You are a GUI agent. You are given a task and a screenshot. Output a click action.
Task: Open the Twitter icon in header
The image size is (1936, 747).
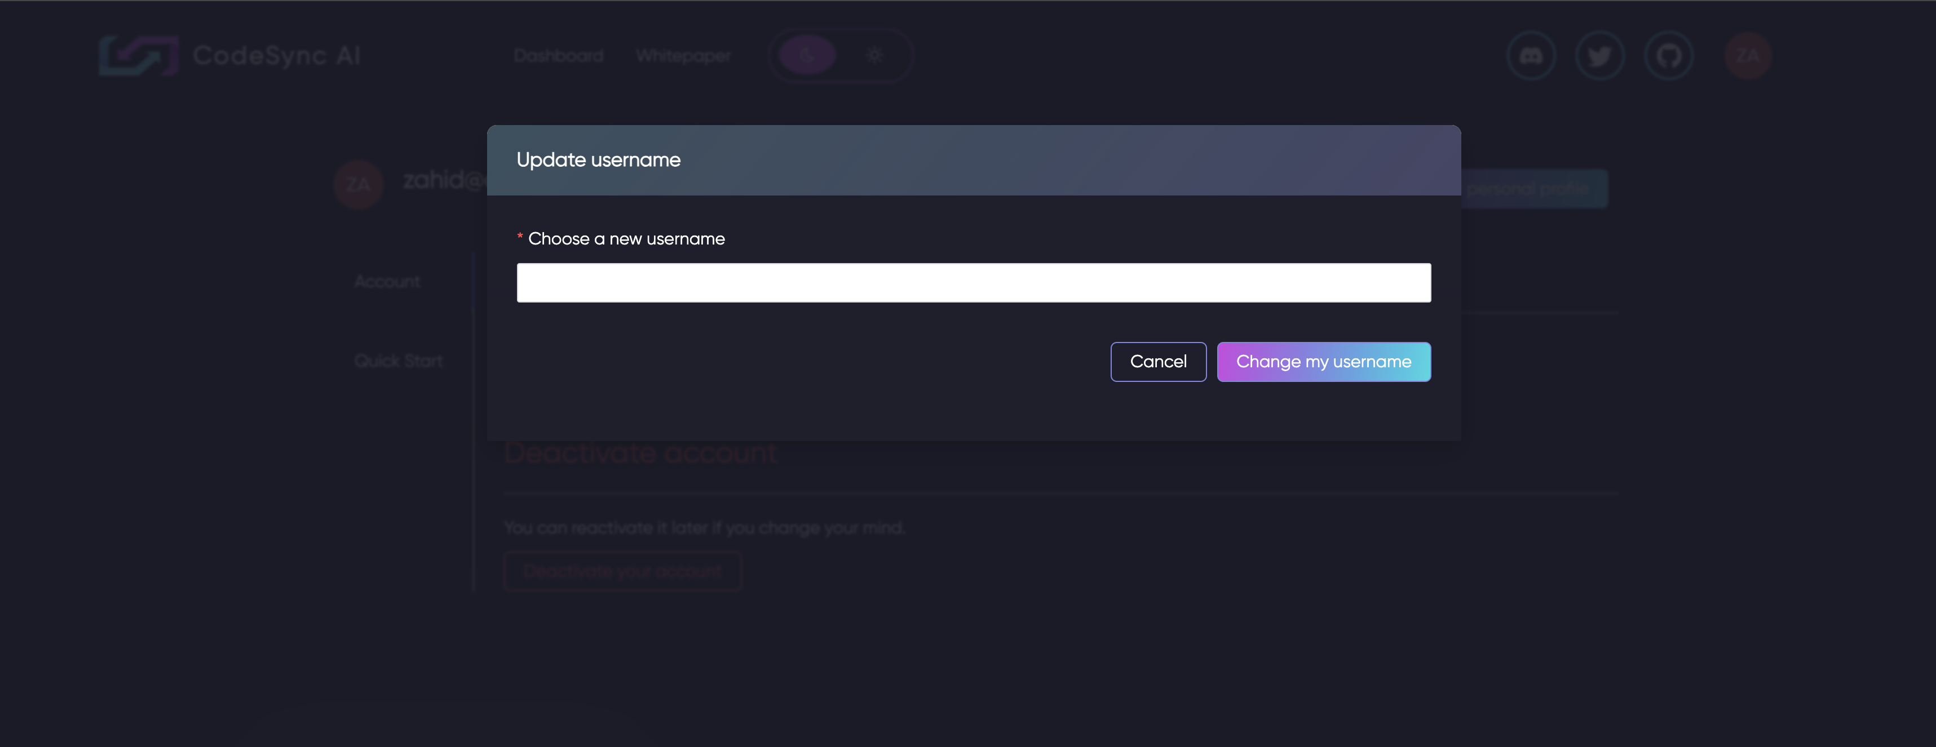tap(1600, 56)
